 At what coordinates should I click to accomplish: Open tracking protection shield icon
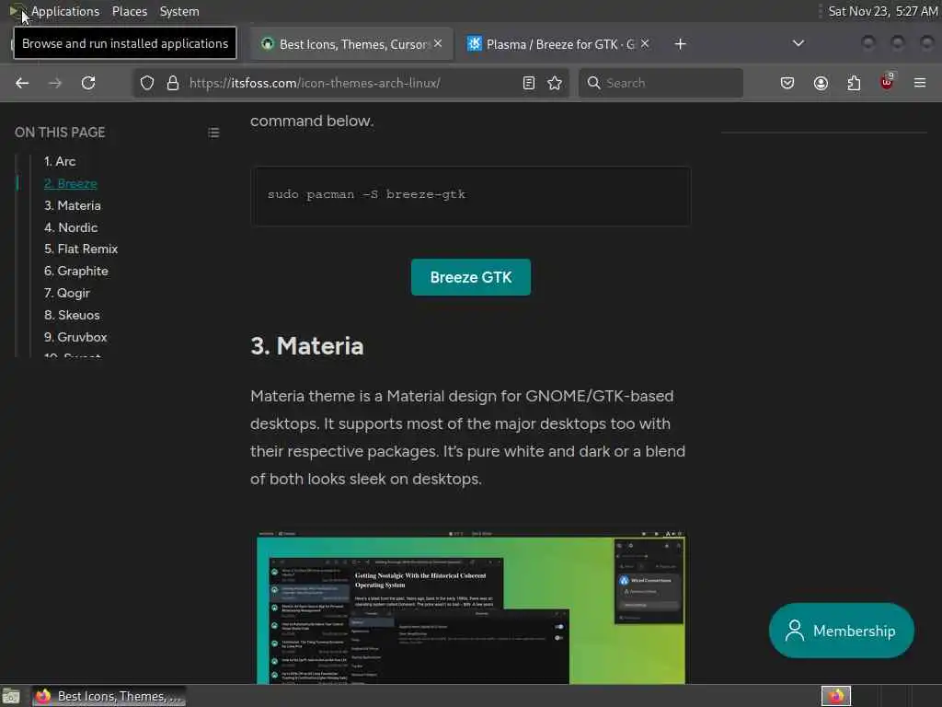click(147, 83)
